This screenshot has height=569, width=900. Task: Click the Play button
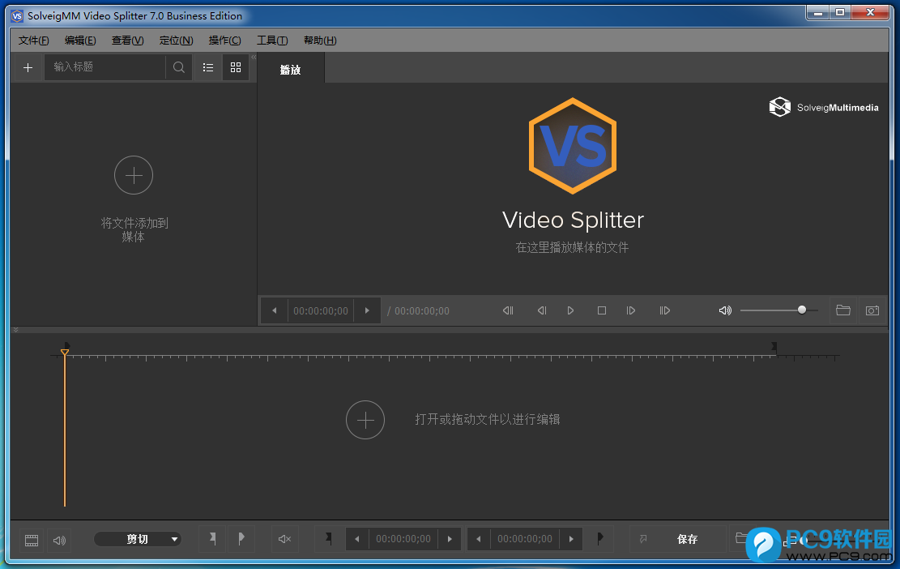pos(570,310)
